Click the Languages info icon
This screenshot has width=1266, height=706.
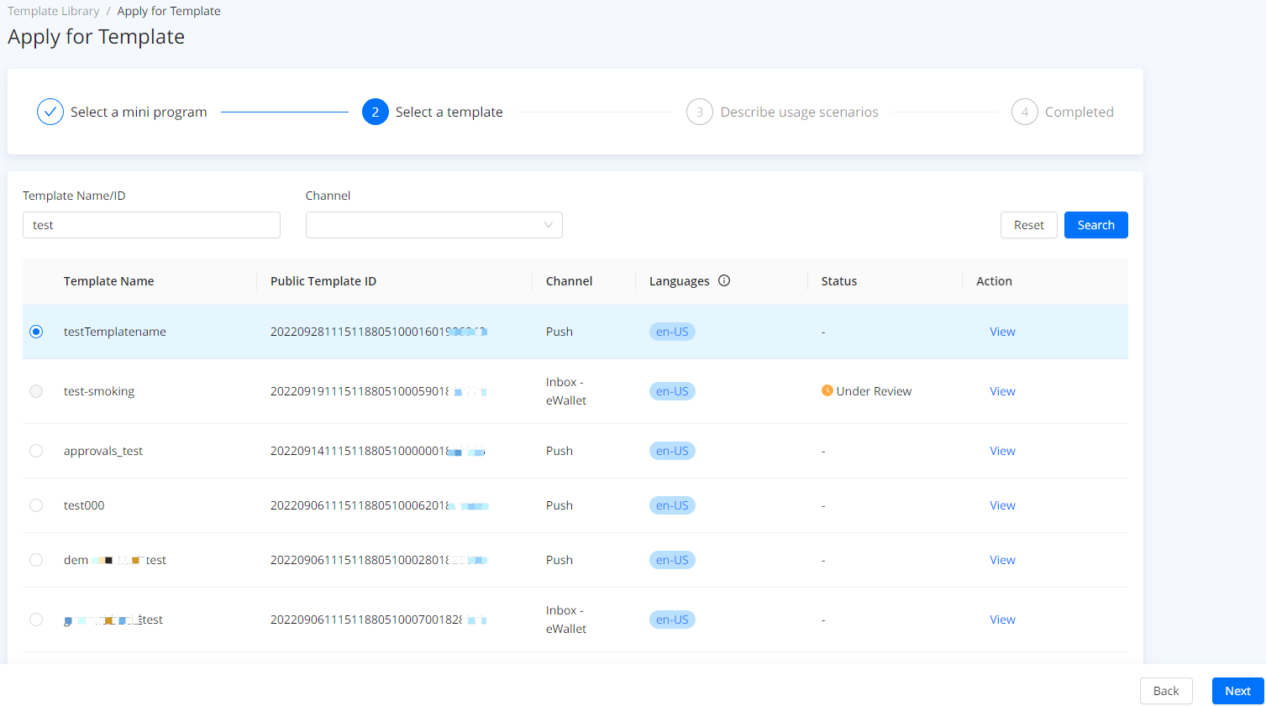coord(724,281)
